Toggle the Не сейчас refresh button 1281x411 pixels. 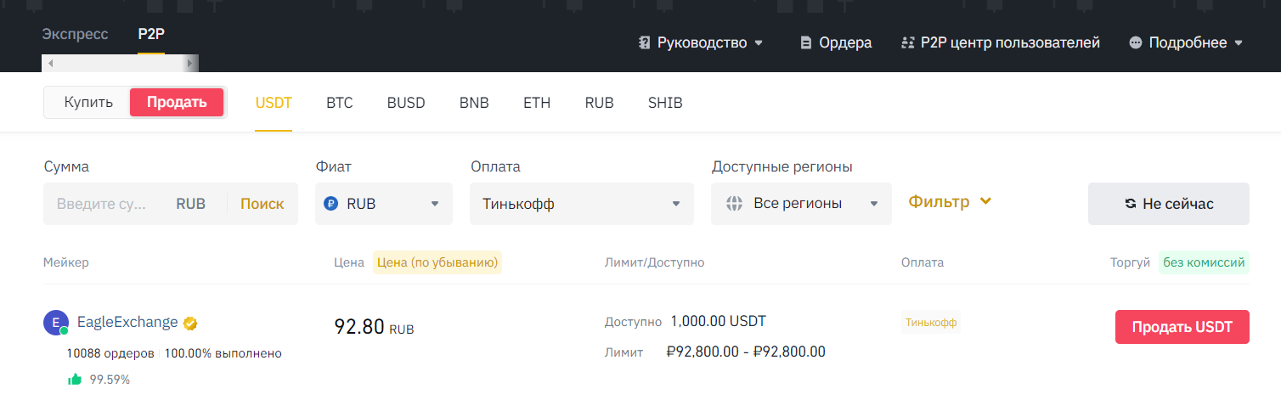tap(1168, 204)
